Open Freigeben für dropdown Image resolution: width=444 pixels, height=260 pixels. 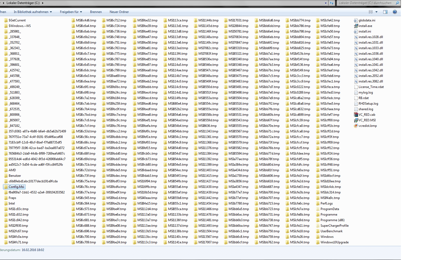pos(71,12)
